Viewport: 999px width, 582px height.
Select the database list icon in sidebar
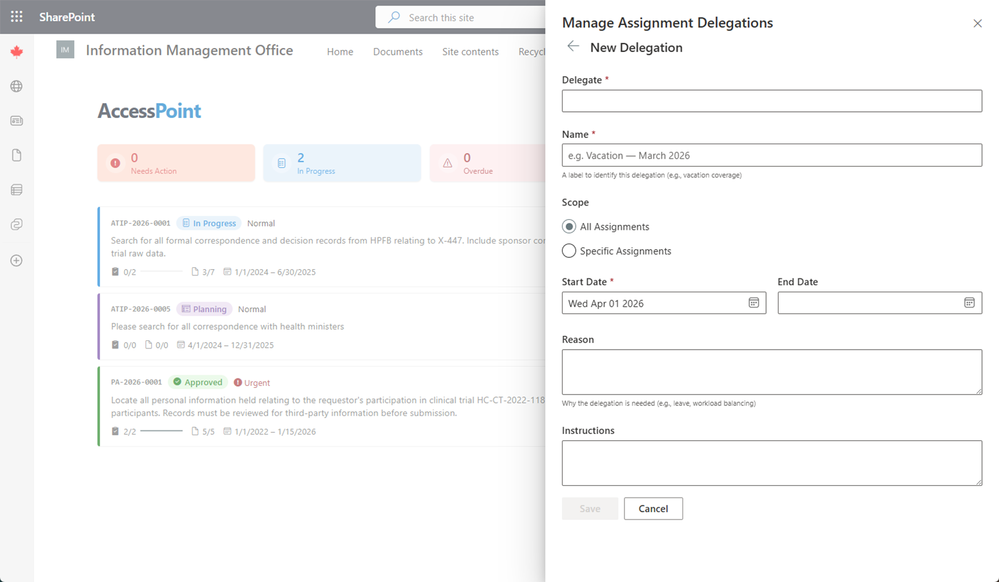[x=16, y=190]
